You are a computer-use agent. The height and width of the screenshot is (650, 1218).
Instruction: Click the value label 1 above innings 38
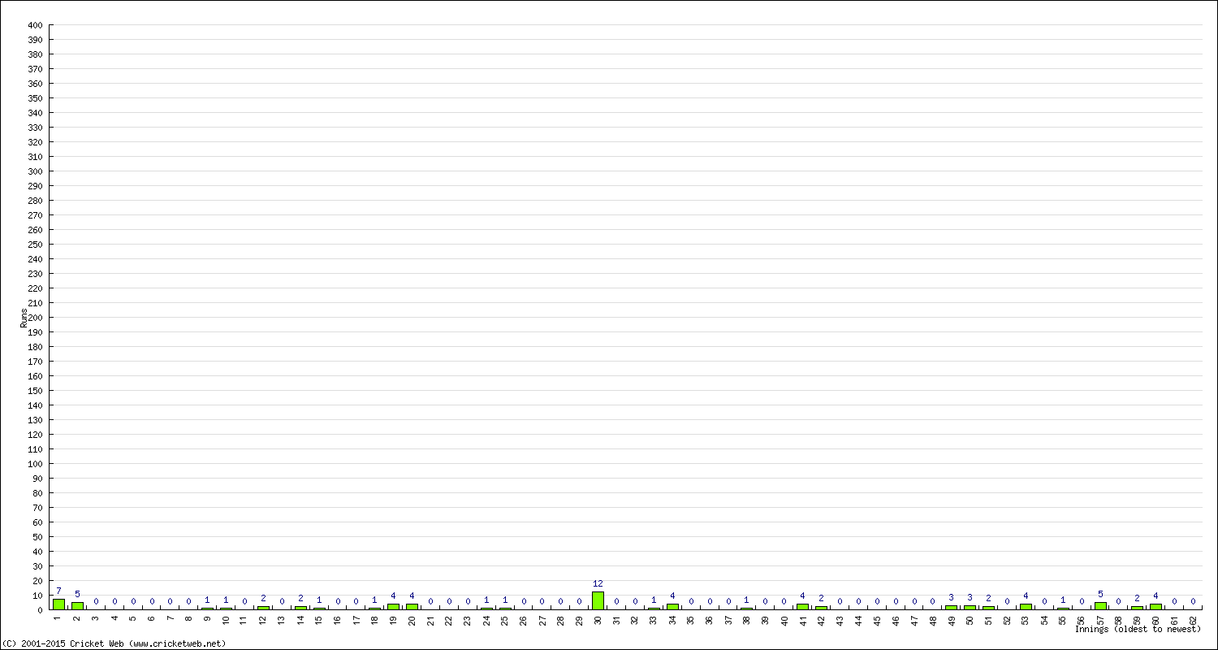(x=746, y=600)
